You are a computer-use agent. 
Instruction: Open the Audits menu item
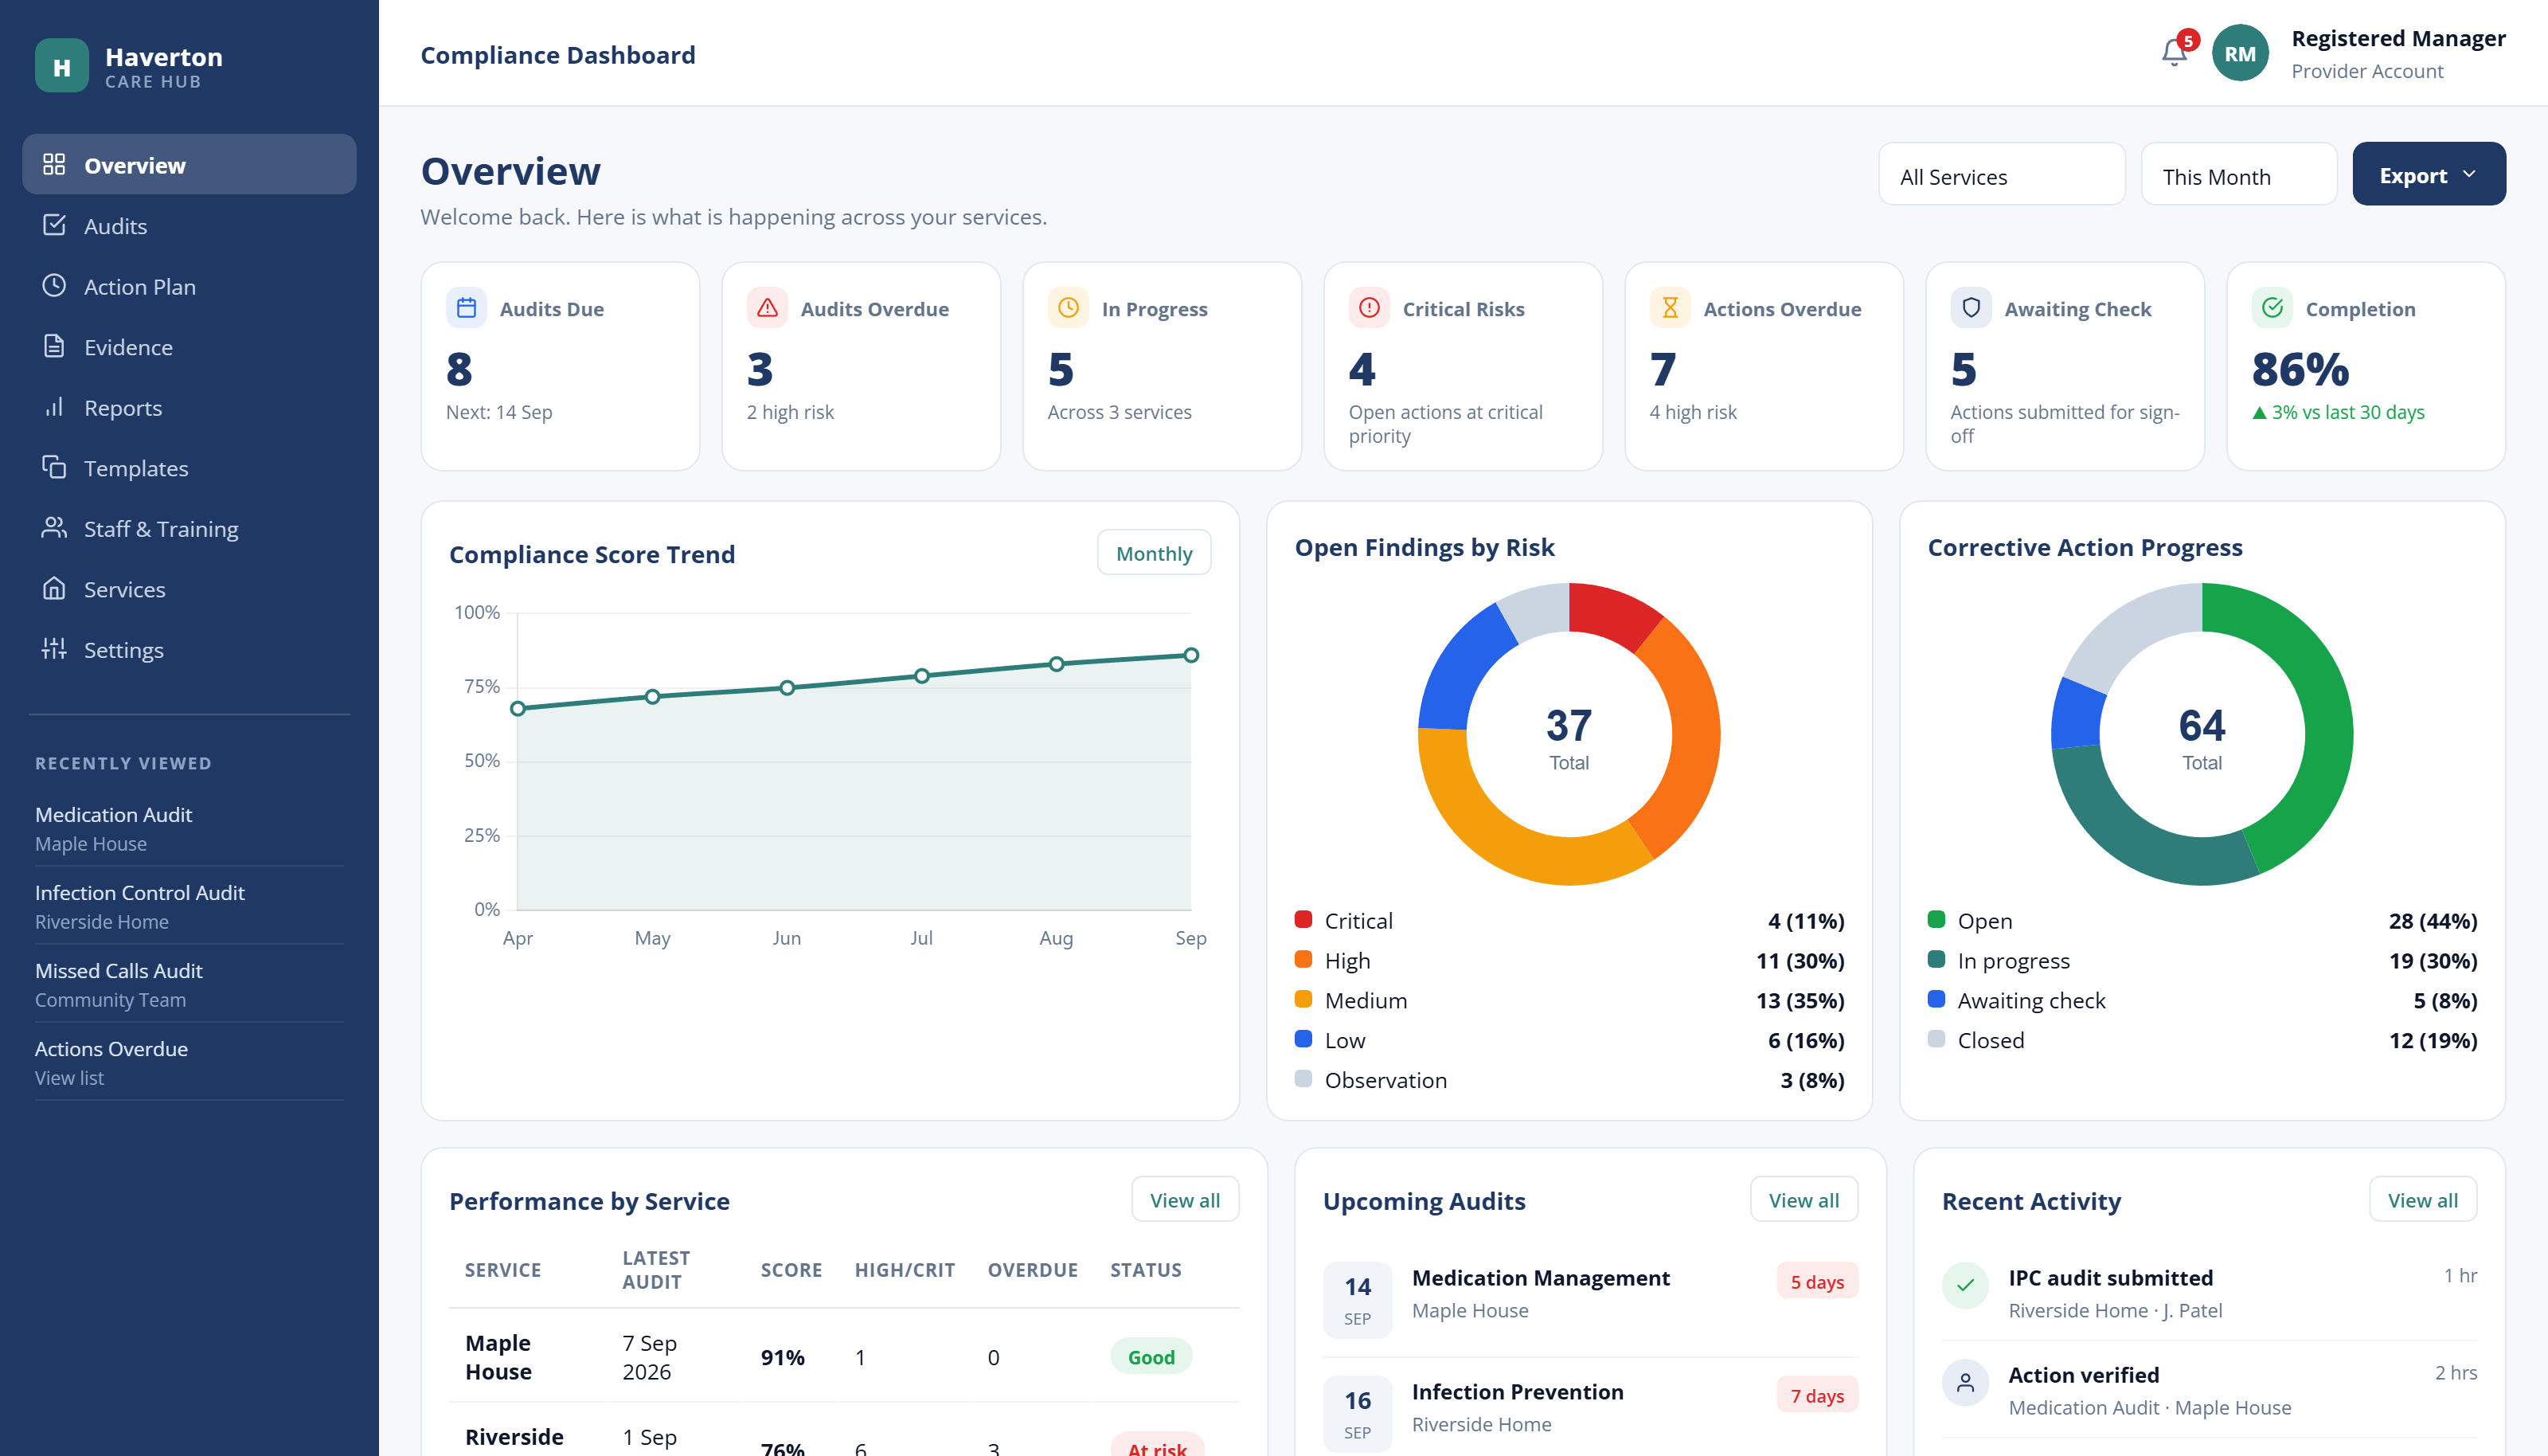pyautogui.click(x=189, y=225)
